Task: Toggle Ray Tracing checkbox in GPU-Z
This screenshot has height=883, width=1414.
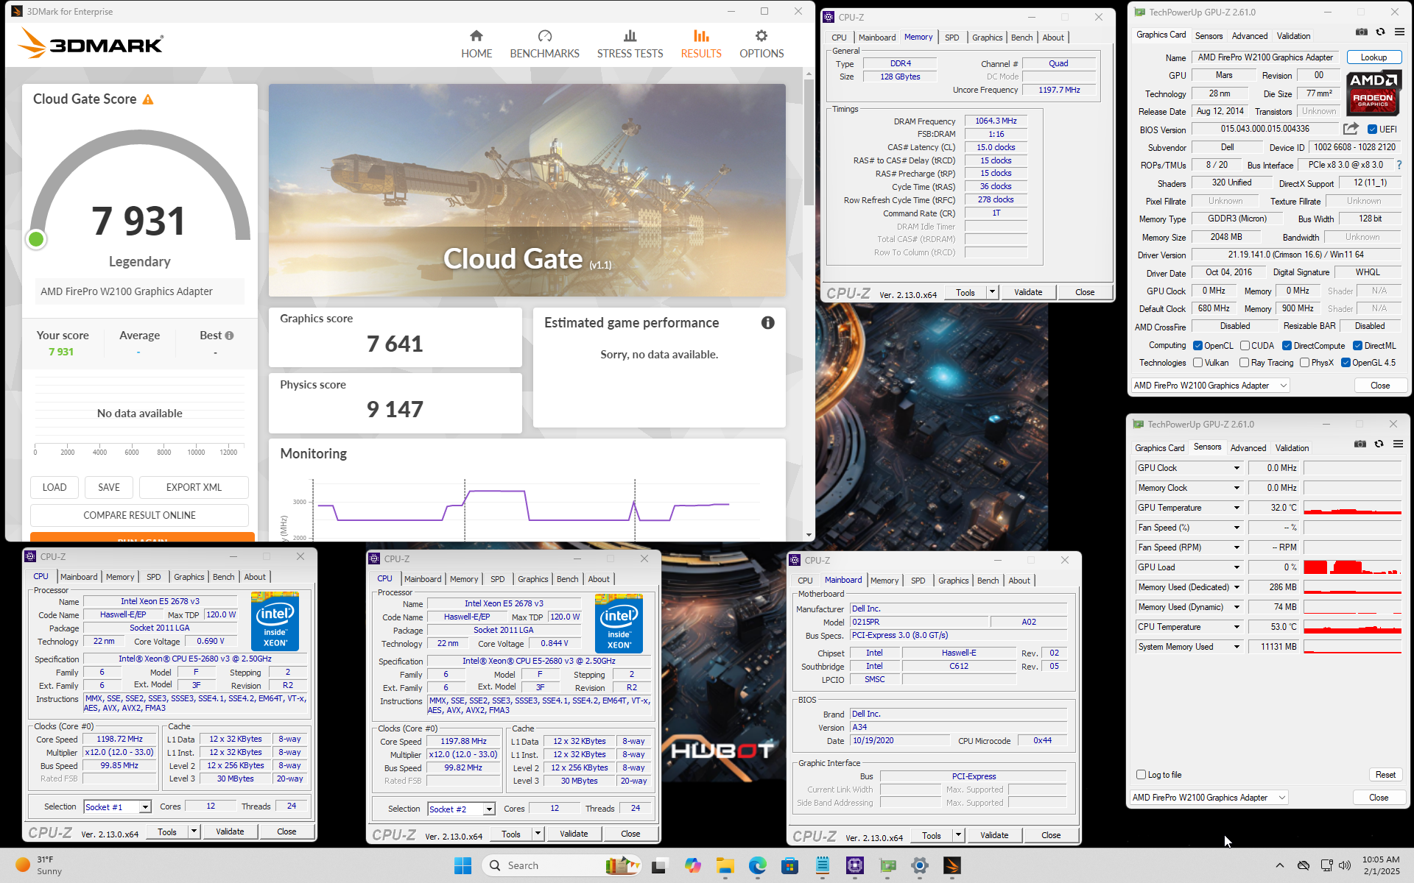Action: tap(1244, 363)
